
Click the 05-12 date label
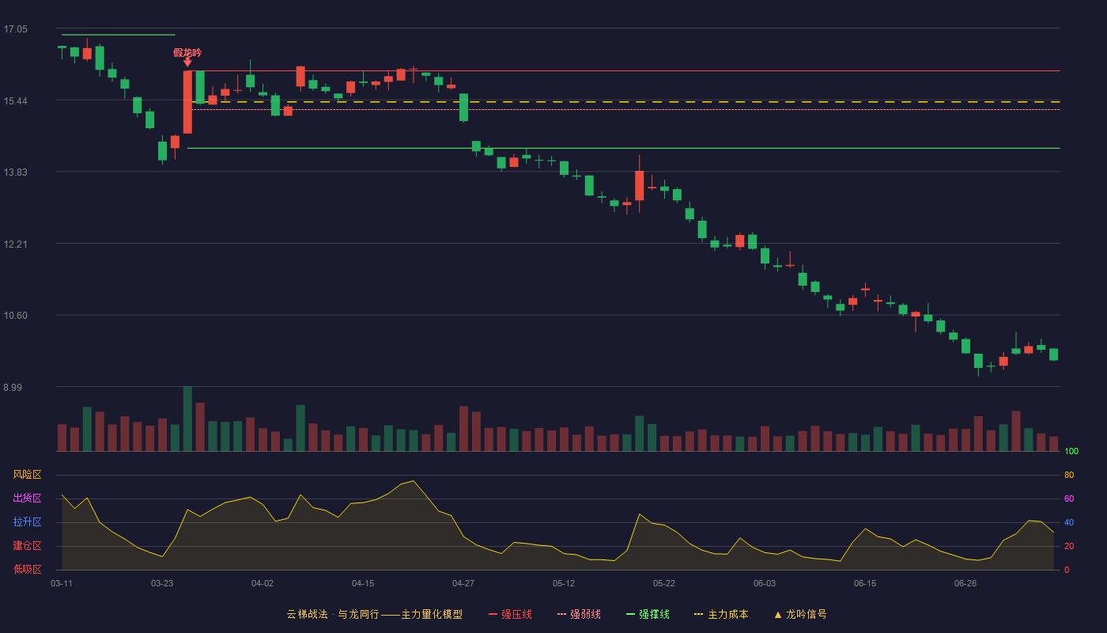click(x=564, y=583)
